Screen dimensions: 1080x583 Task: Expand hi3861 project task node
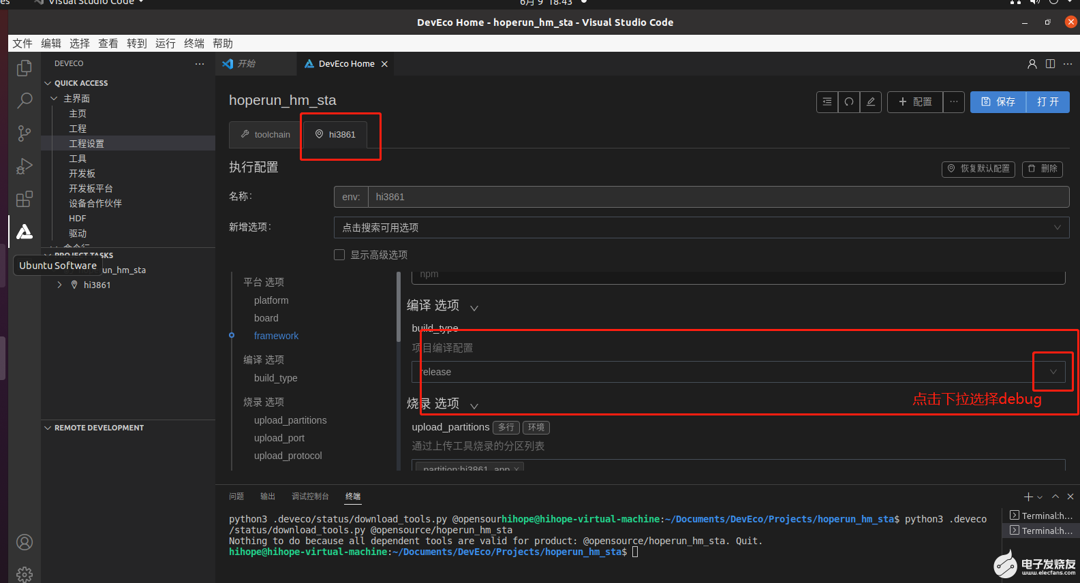point(59,285)
